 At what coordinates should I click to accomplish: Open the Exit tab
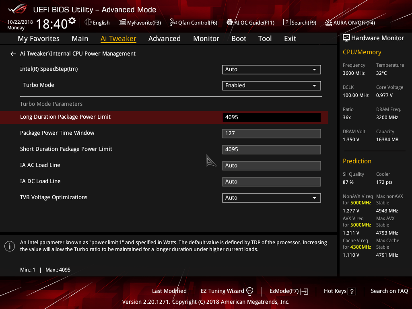(x=290, y=39)
